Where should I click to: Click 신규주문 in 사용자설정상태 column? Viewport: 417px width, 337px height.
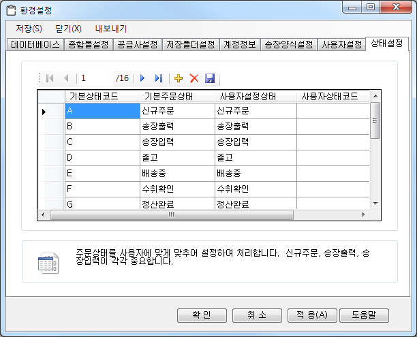[256, 111]
